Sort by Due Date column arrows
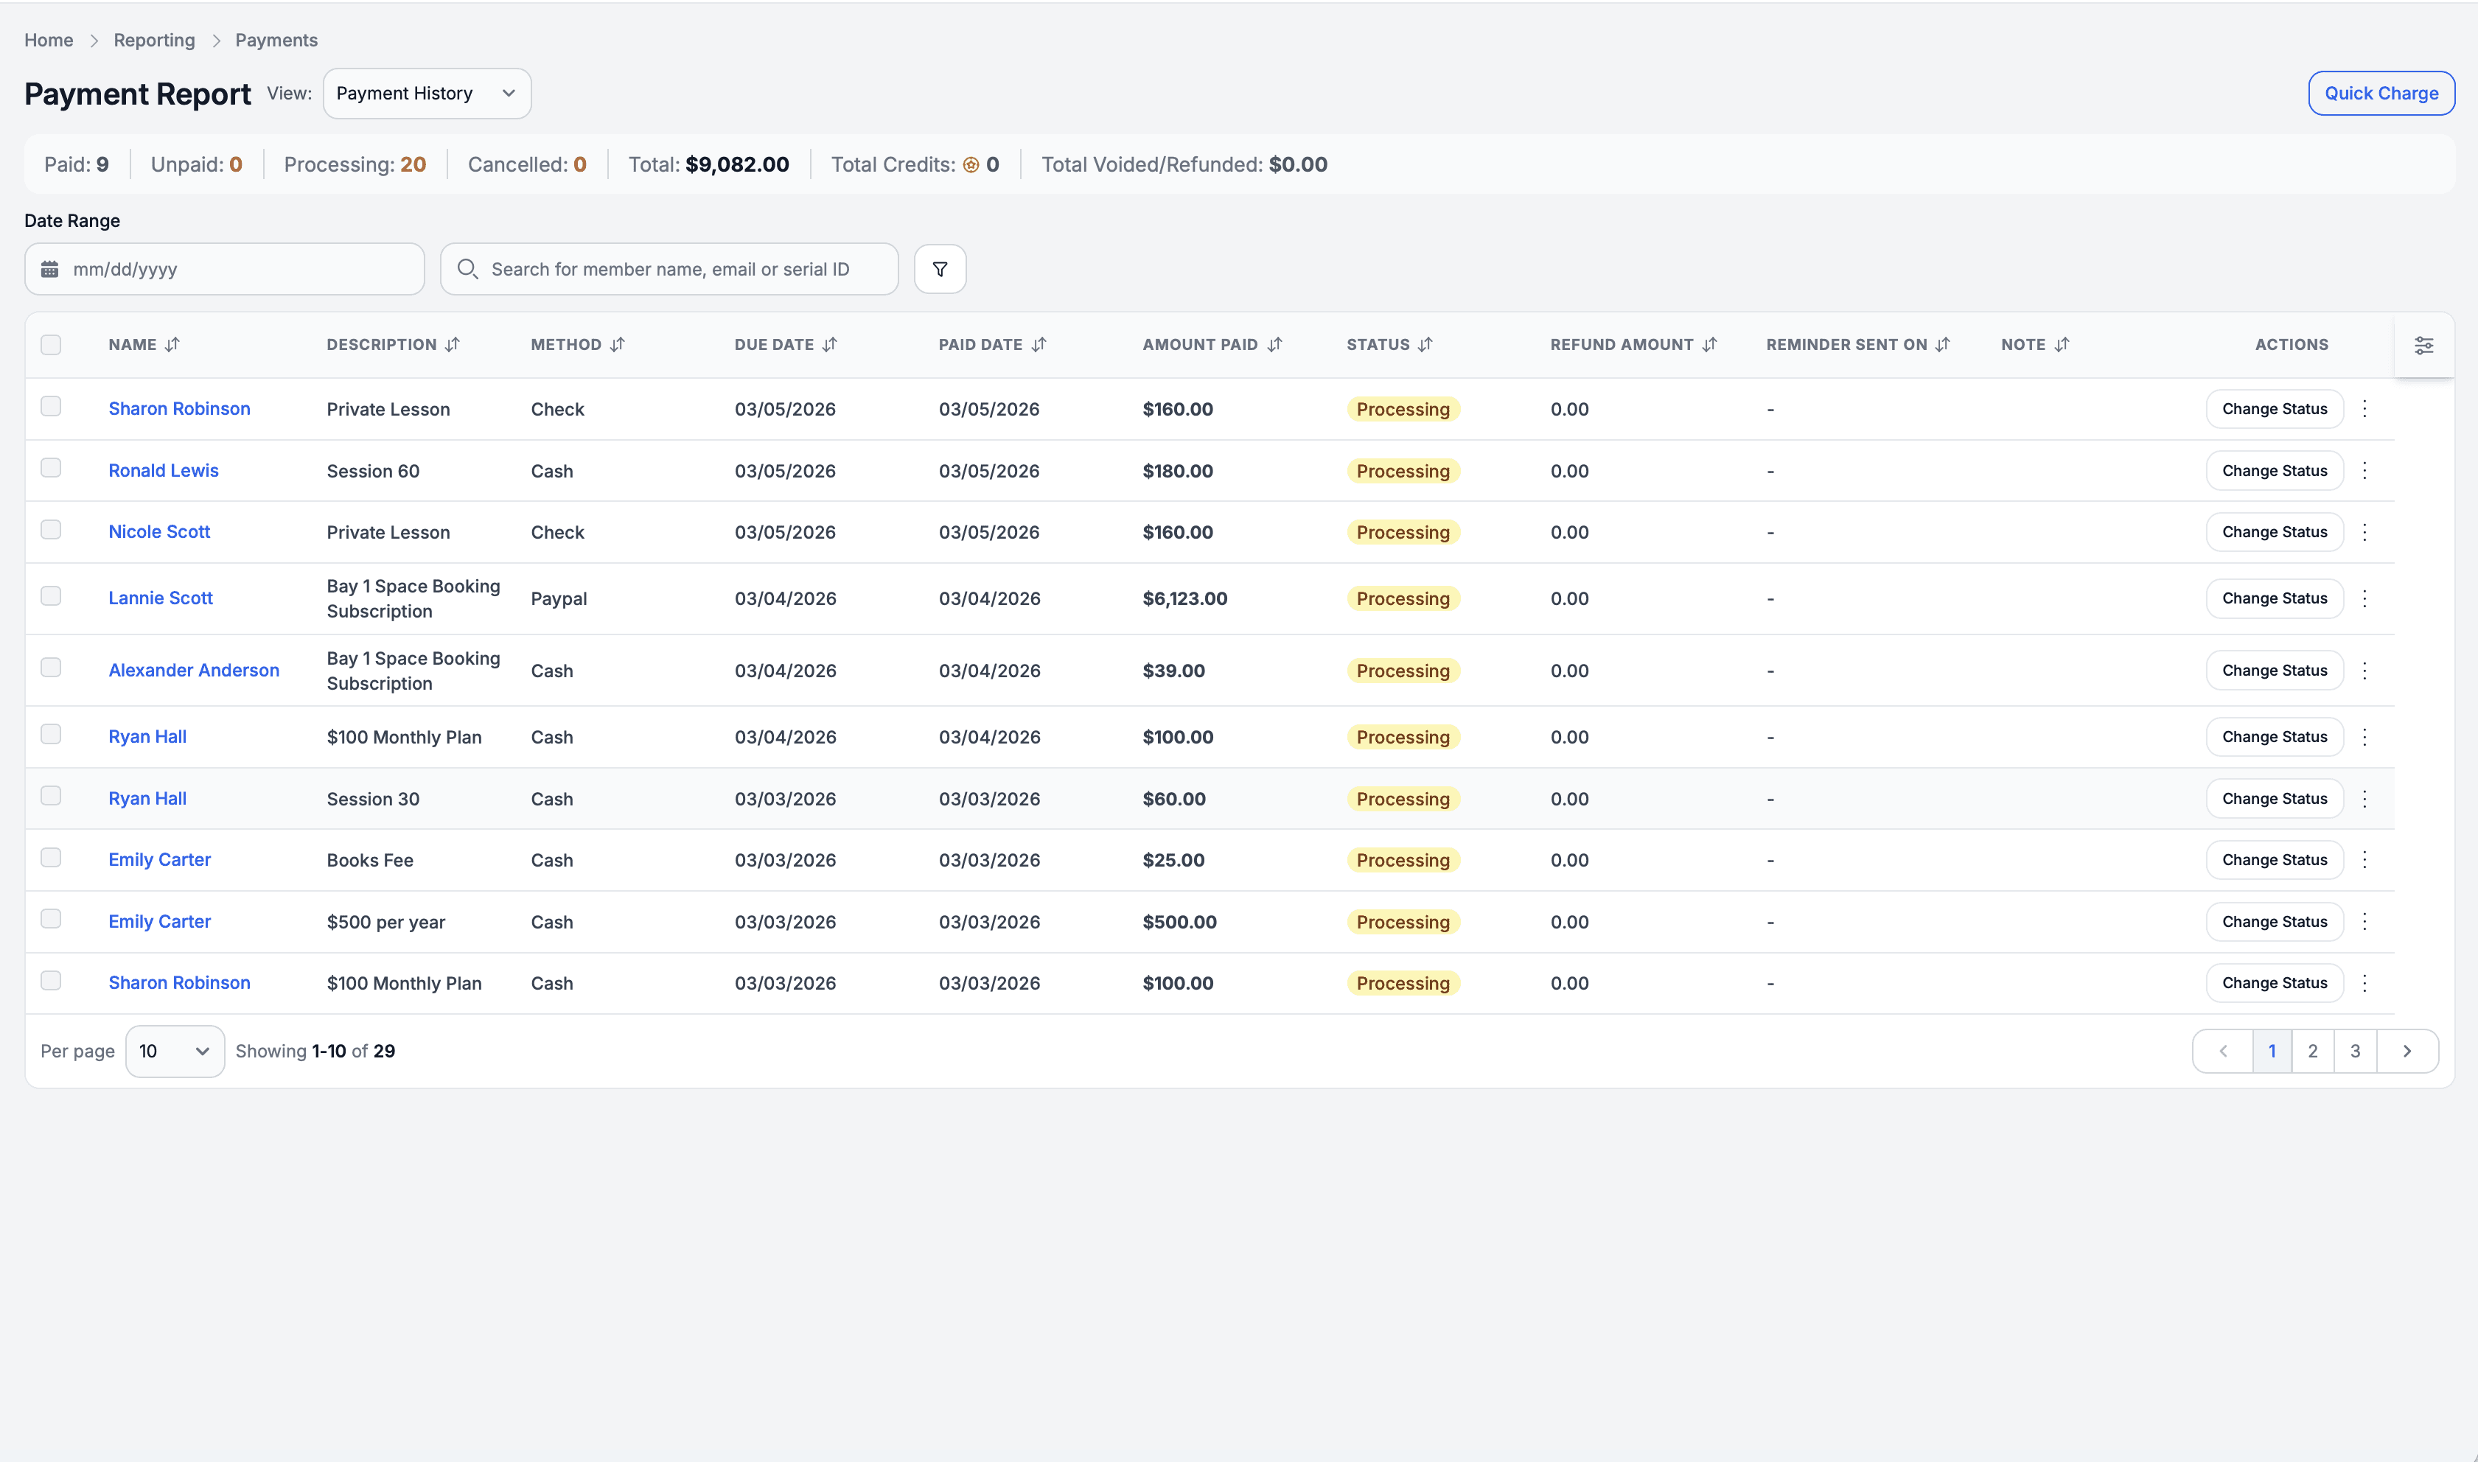The height and width of the screenshot is (1462, 2478). [x=830, y=345]
